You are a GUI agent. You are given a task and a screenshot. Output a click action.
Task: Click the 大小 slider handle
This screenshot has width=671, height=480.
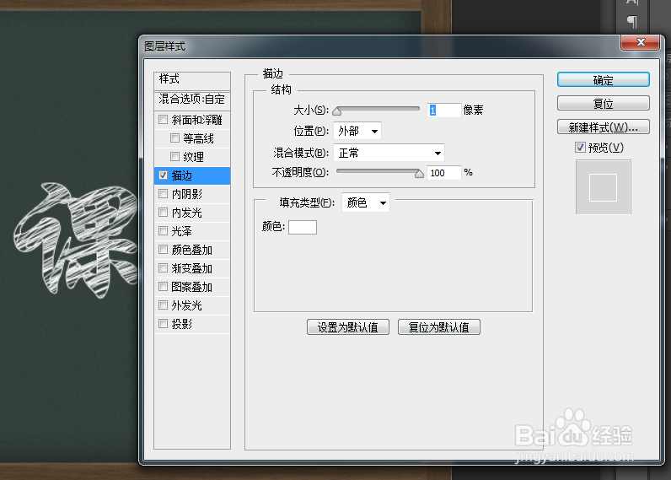(x=337, y=111)
